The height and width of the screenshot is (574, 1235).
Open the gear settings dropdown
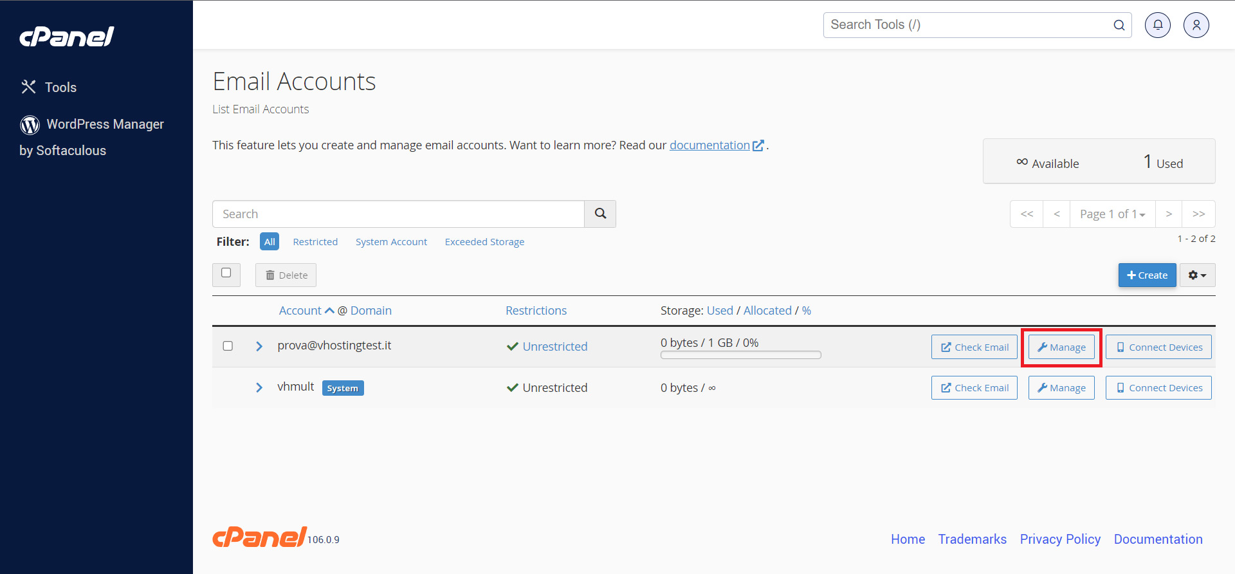tap(1198, 275)
